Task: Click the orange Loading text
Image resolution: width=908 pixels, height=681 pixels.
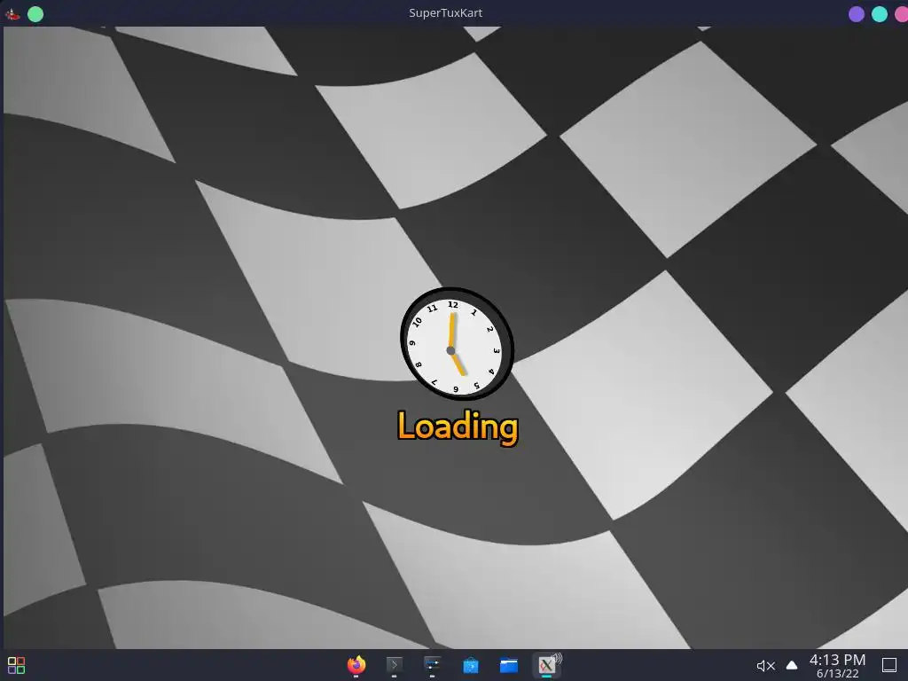Action: (458, 427)
